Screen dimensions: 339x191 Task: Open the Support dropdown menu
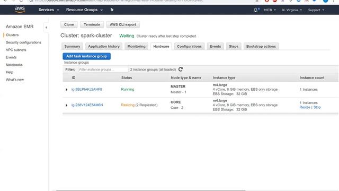tap(316, 10)
